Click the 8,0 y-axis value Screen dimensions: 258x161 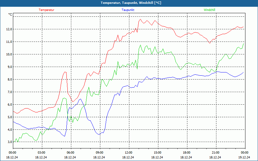pos(10,80)
